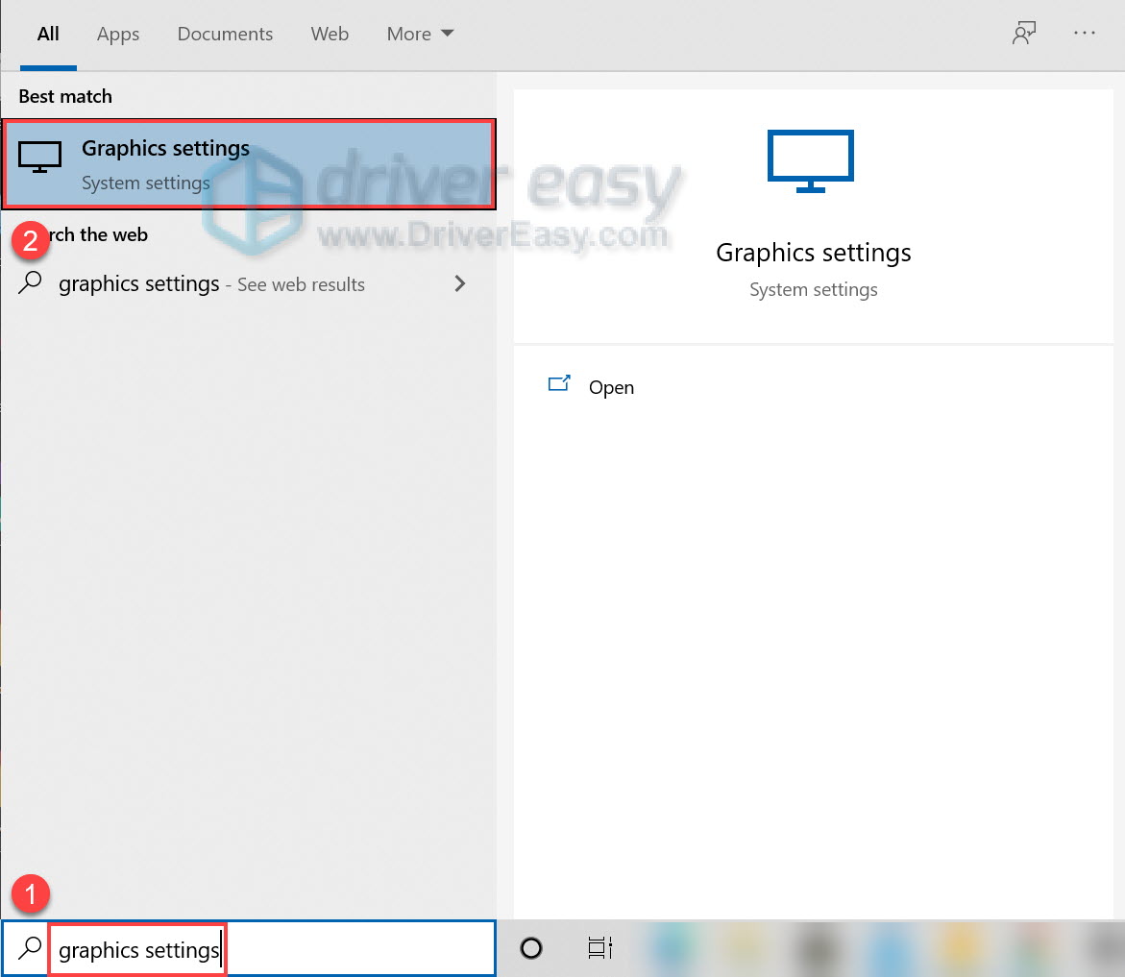This screenshot has width=1125, height=977.
Task: Click the magnifier icon beside web result
Action: [x=31, y=283]
